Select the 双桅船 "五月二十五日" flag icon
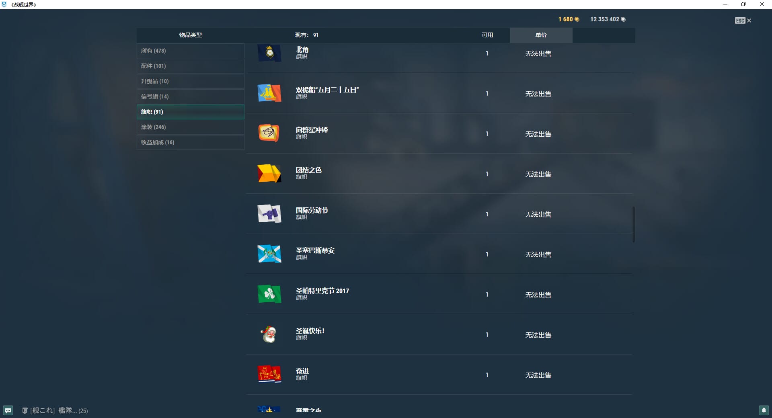Viewport: 772px width, 418px height. [x=269, y=93]
